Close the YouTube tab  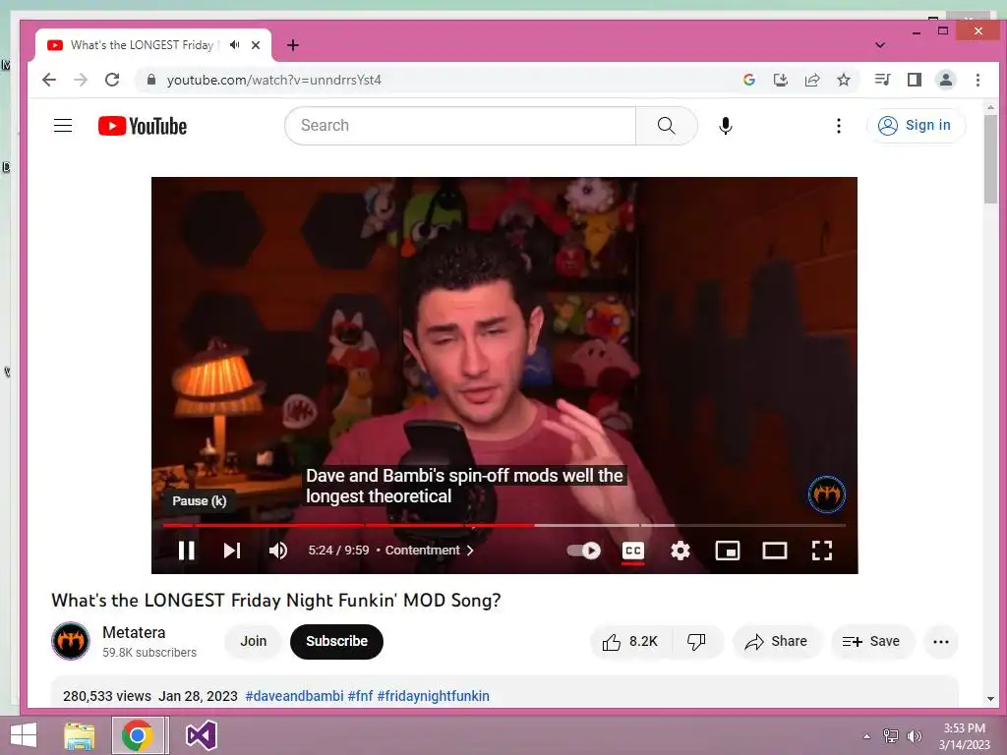tap(256, 45)
